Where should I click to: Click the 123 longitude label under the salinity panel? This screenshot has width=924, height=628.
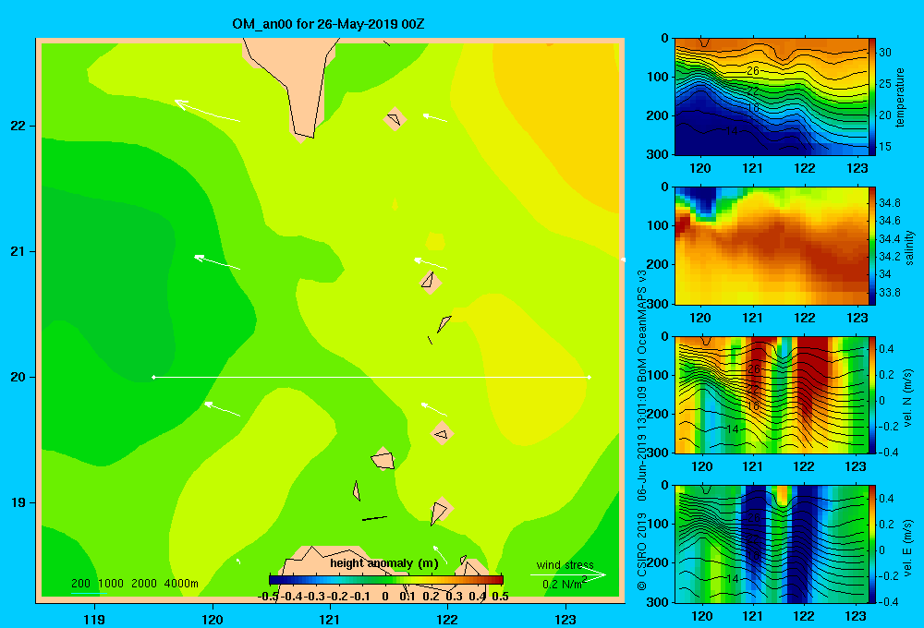pos(857,318)
